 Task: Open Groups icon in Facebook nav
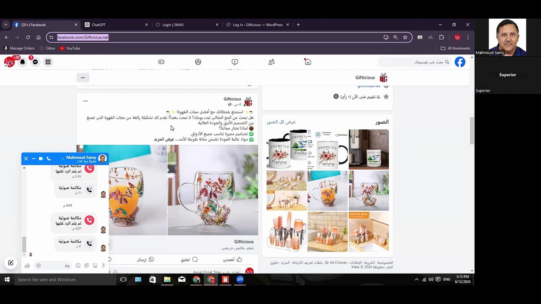tap(198, 62)
